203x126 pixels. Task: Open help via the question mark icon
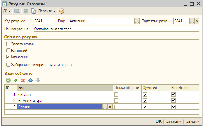(62, 11)
